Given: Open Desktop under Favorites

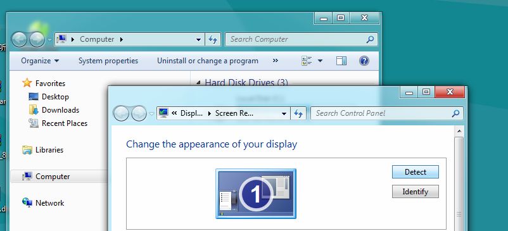Looking at the screenshot, I should [x=55, y=97].
